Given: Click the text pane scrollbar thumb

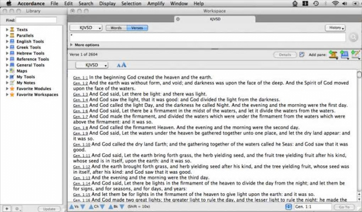Looking at the screenshot, I should (359, 75).
